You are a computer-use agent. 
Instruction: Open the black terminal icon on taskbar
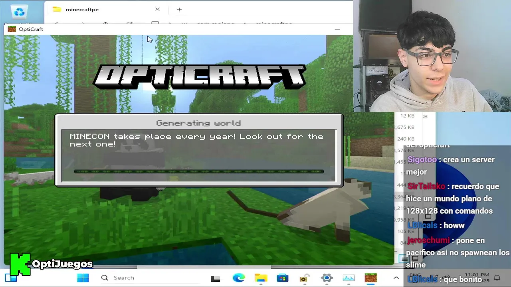click(216, 278)
